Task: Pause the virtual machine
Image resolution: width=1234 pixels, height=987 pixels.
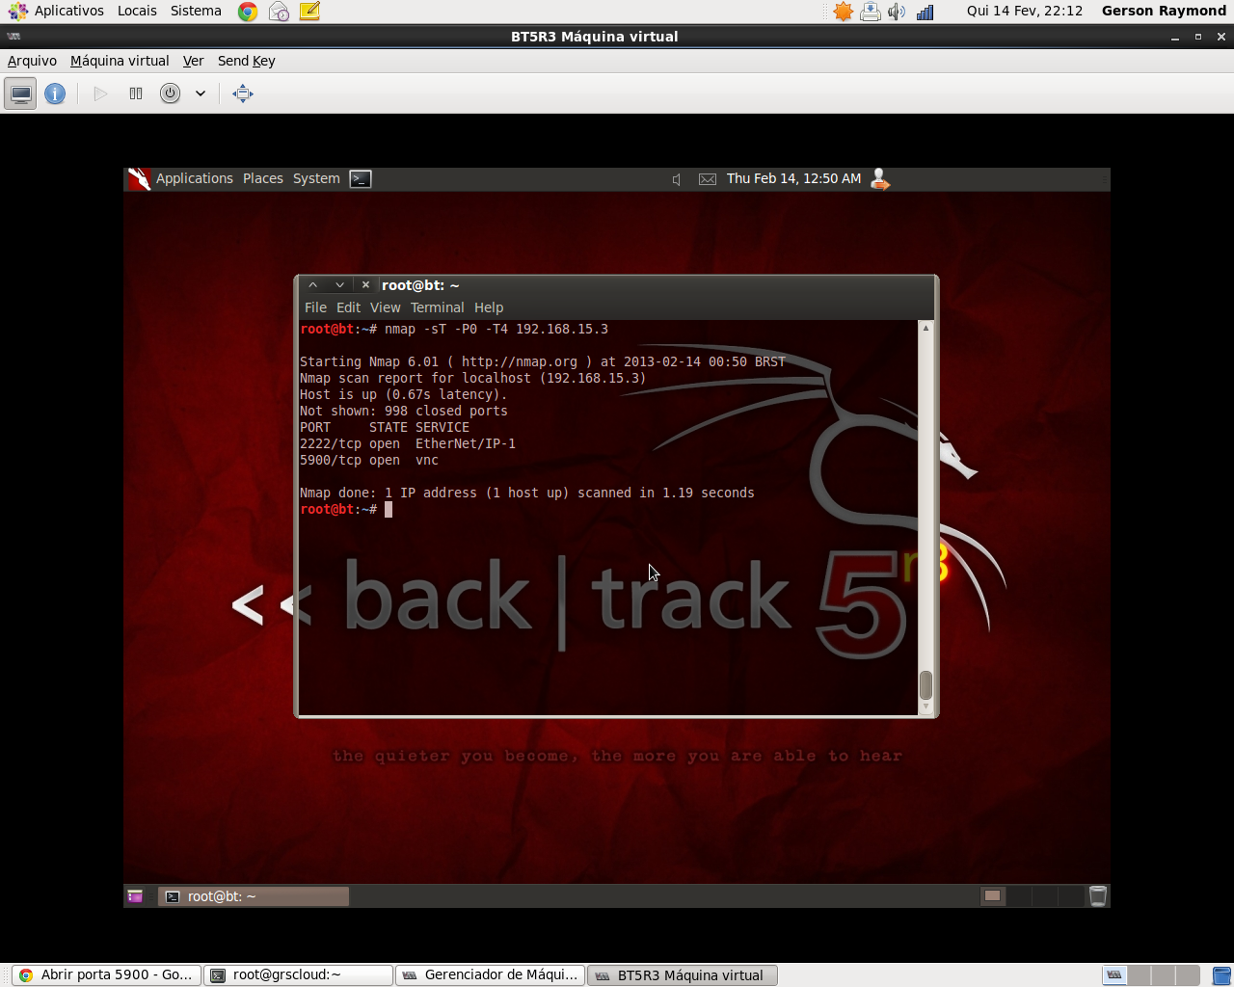Action: point(136,93)
